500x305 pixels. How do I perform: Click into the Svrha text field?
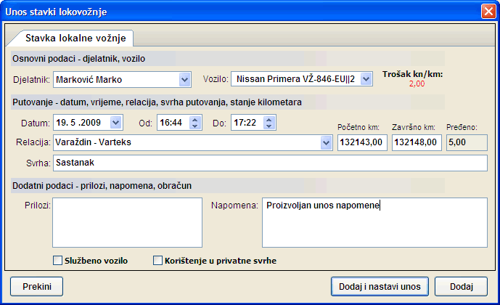point(269,163)
